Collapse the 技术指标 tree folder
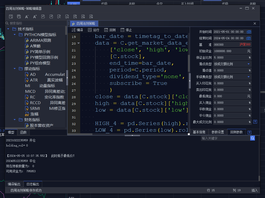 [x=8, y=29]
